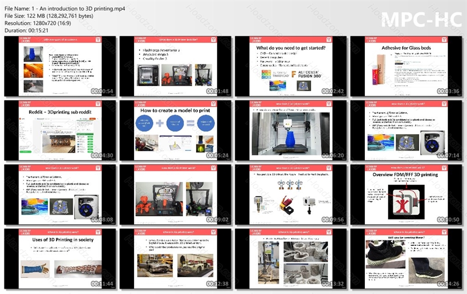Select the thumbnail at timestamp 00:01:48

tap(175, 66)
